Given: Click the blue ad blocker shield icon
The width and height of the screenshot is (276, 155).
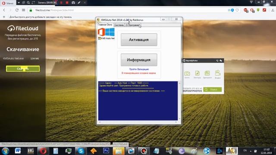Looking at the screenshot, I should [232, 10].
